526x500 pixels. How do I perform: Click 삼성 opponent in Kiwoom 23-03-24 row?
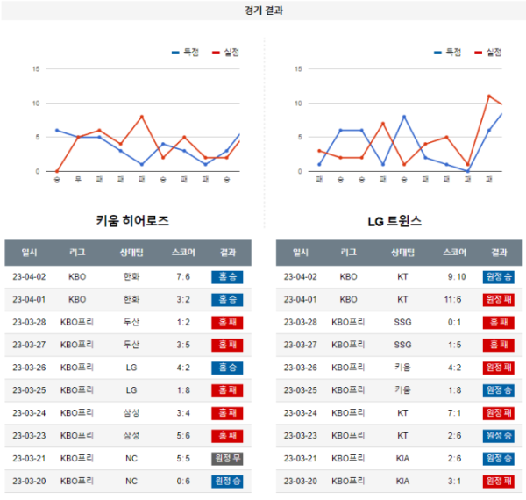tap(131, 413)
